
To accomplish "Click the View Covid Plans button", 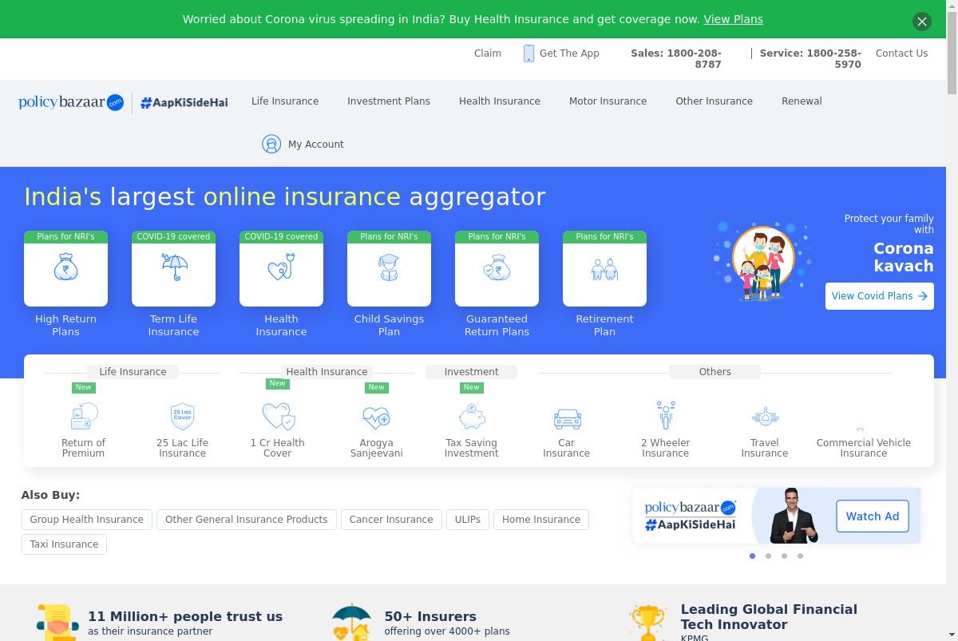I will coord(880,296).
